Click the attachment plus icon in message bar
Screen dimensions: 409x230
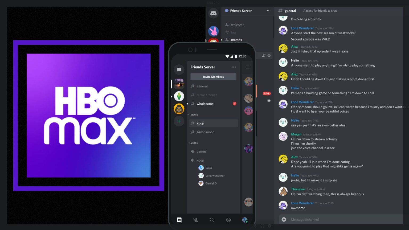tap(284, 219)
